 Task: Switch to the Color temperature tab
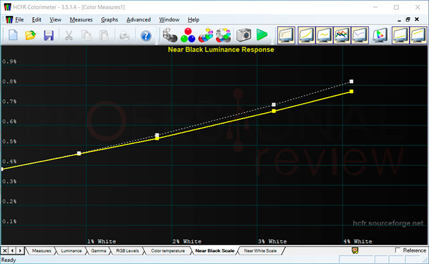tap(168, 251)
